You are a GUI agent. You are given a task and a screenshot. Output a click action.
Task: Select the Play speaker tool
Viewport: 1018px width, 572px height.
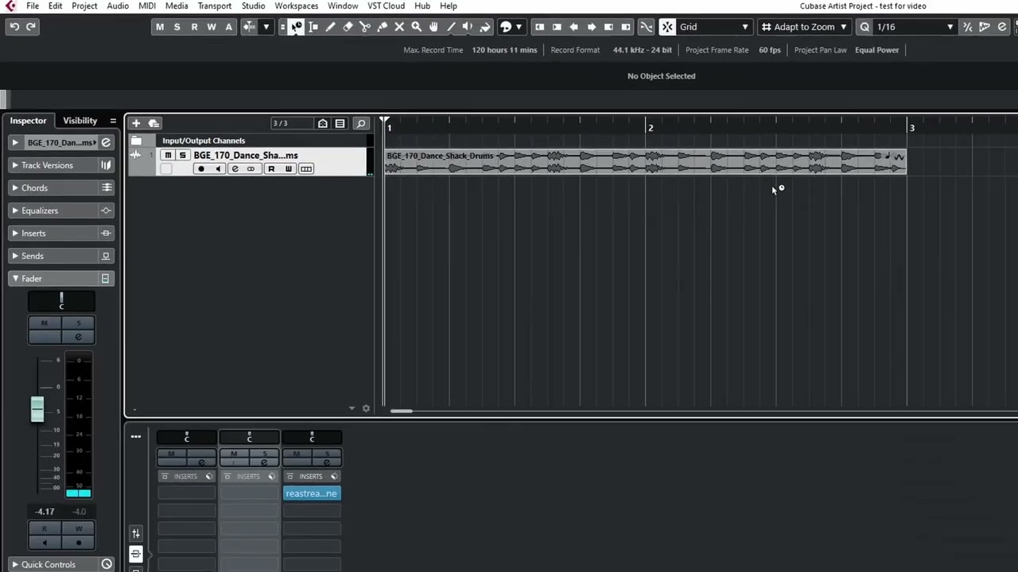tap(468, 27)
